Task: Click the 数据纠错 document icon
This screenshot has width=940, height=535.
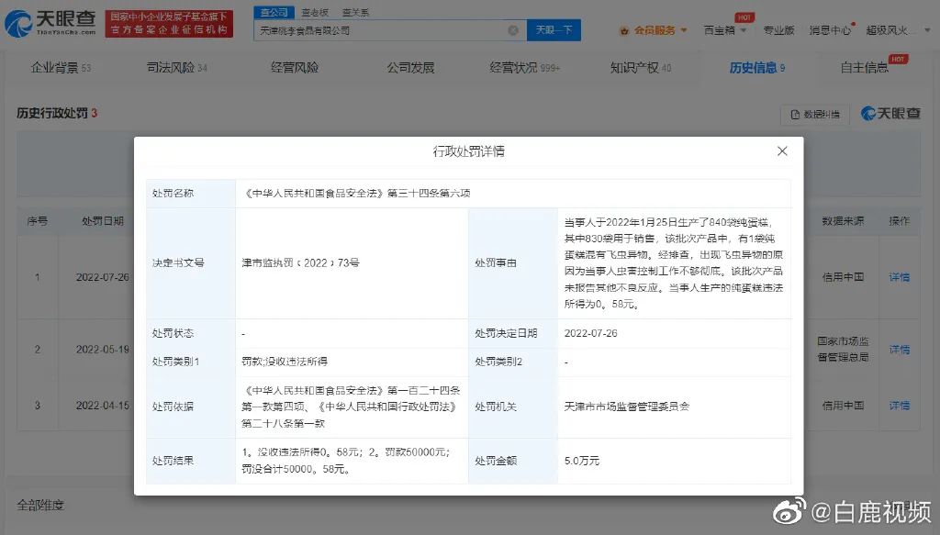Action: tap(795, 115)
